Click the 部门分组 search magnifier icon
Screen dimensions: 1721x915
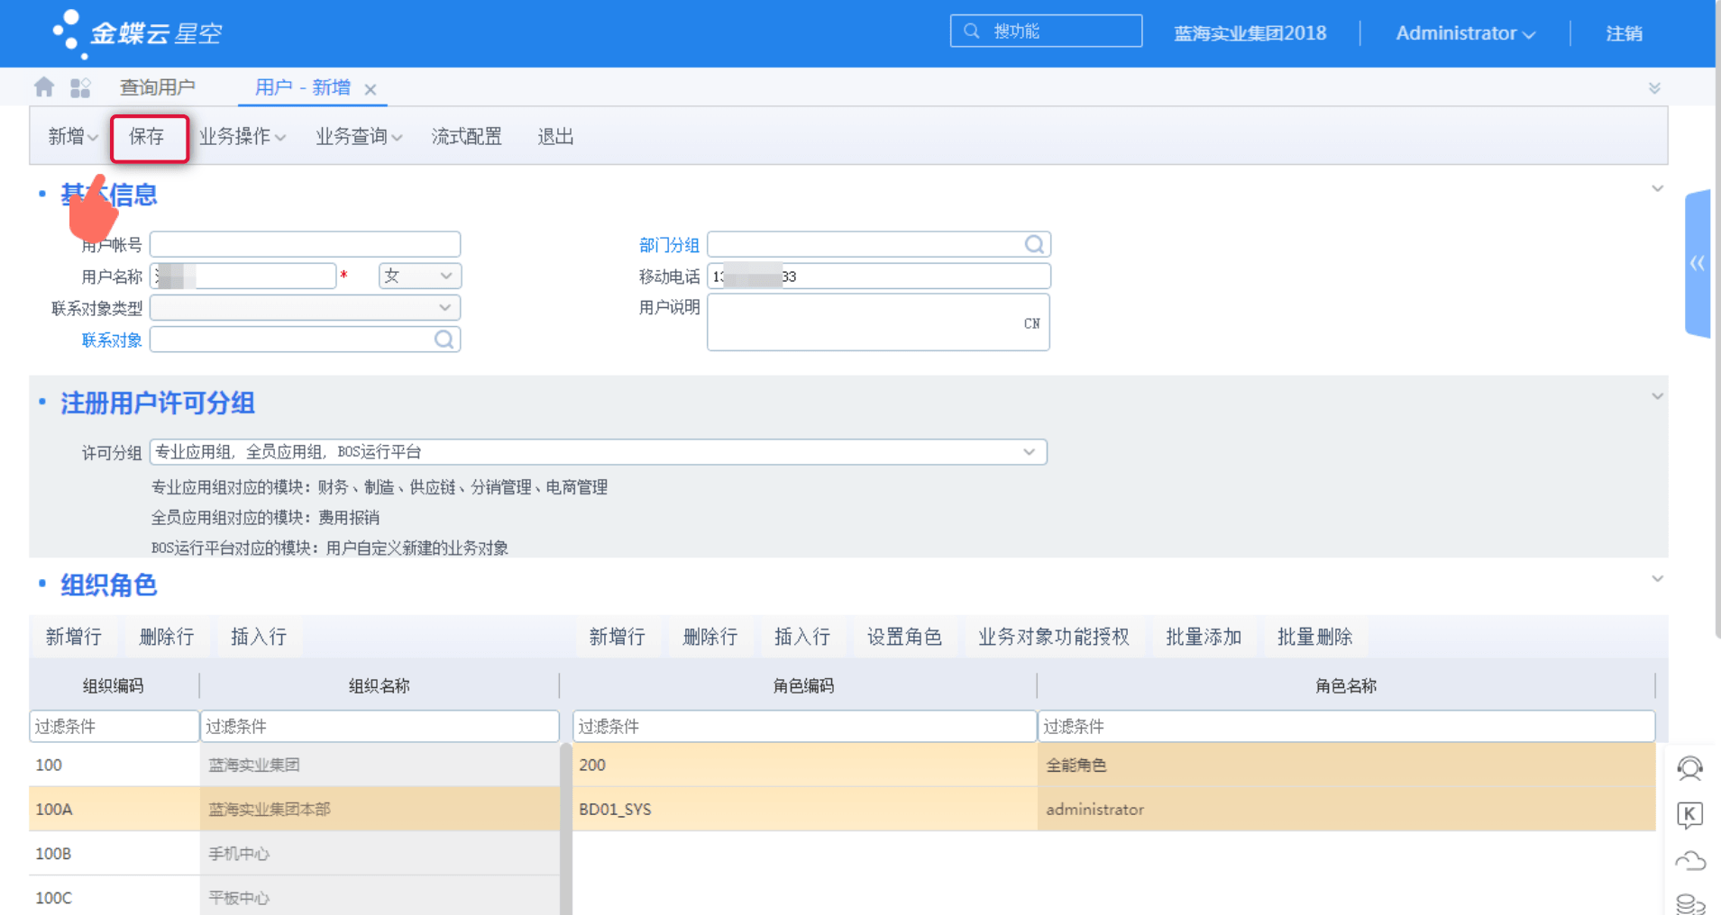click(1033, 243)
